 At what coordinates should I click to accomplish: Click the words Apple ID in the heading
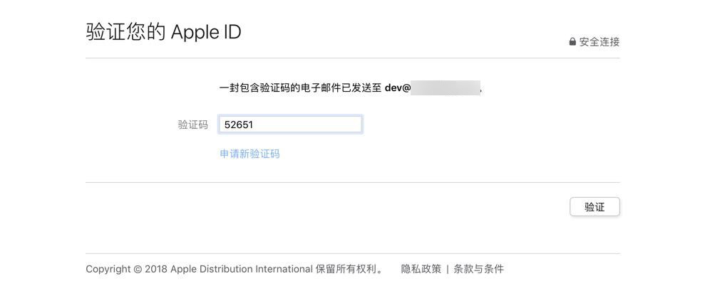pyautogui.click(x=206, y=32)
